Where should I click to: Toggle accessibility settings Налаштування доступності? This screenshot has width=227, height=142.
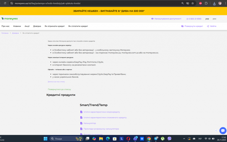point(166,19)
